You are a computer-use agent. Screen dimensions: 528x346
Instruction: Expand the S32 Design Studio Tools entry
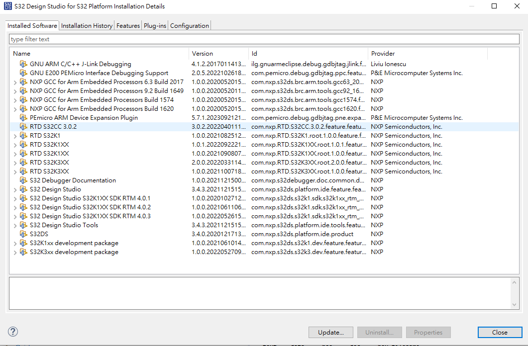point(14,225)
